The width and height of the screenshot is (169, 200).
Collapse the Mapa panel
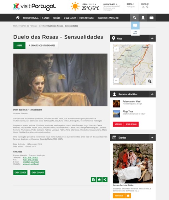[x=152, y=38]
